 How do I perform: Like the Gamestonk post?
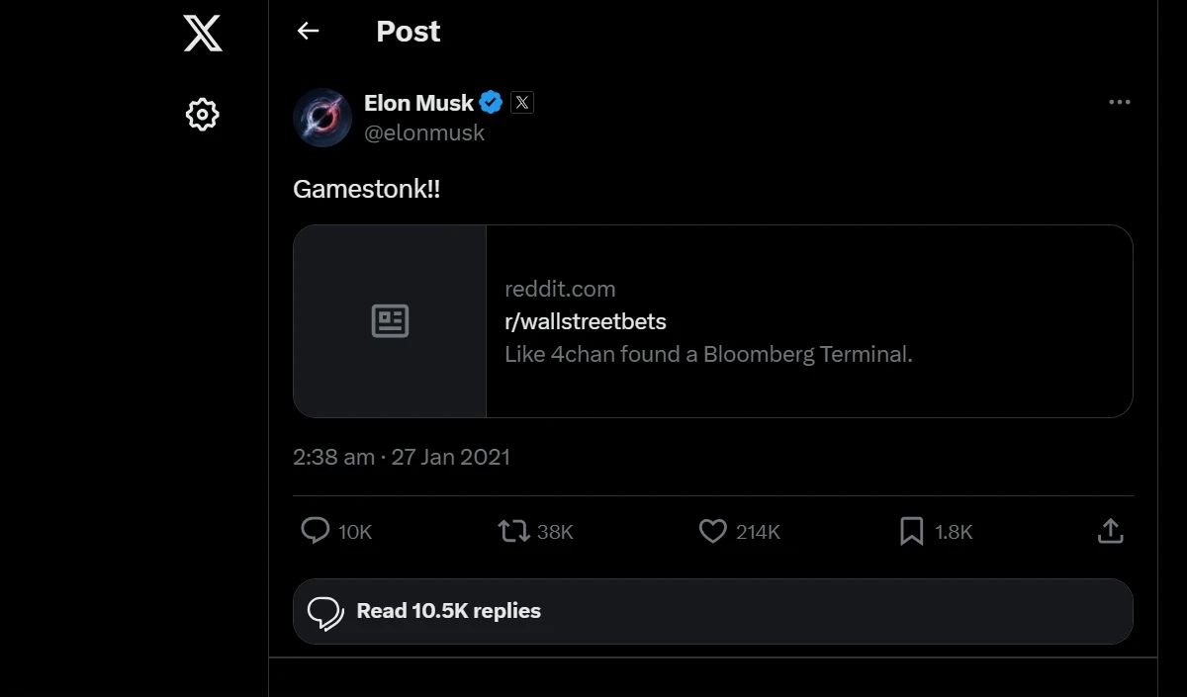713,531
